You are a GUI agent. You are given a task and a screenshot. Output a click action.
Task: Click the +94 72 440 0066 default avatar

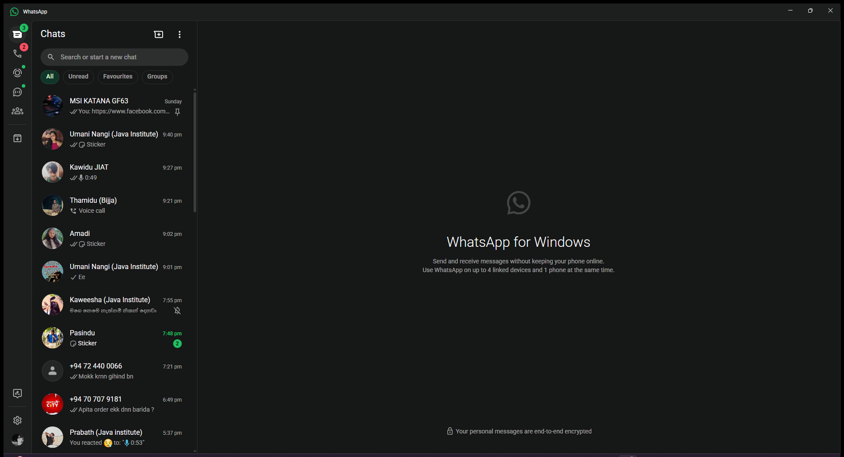pos(52,371)
